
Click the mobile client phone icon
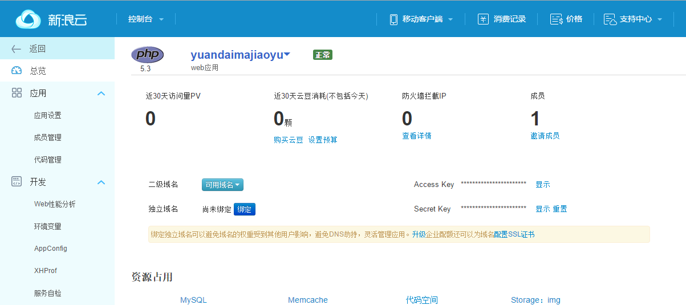click(x=393, y=19)
